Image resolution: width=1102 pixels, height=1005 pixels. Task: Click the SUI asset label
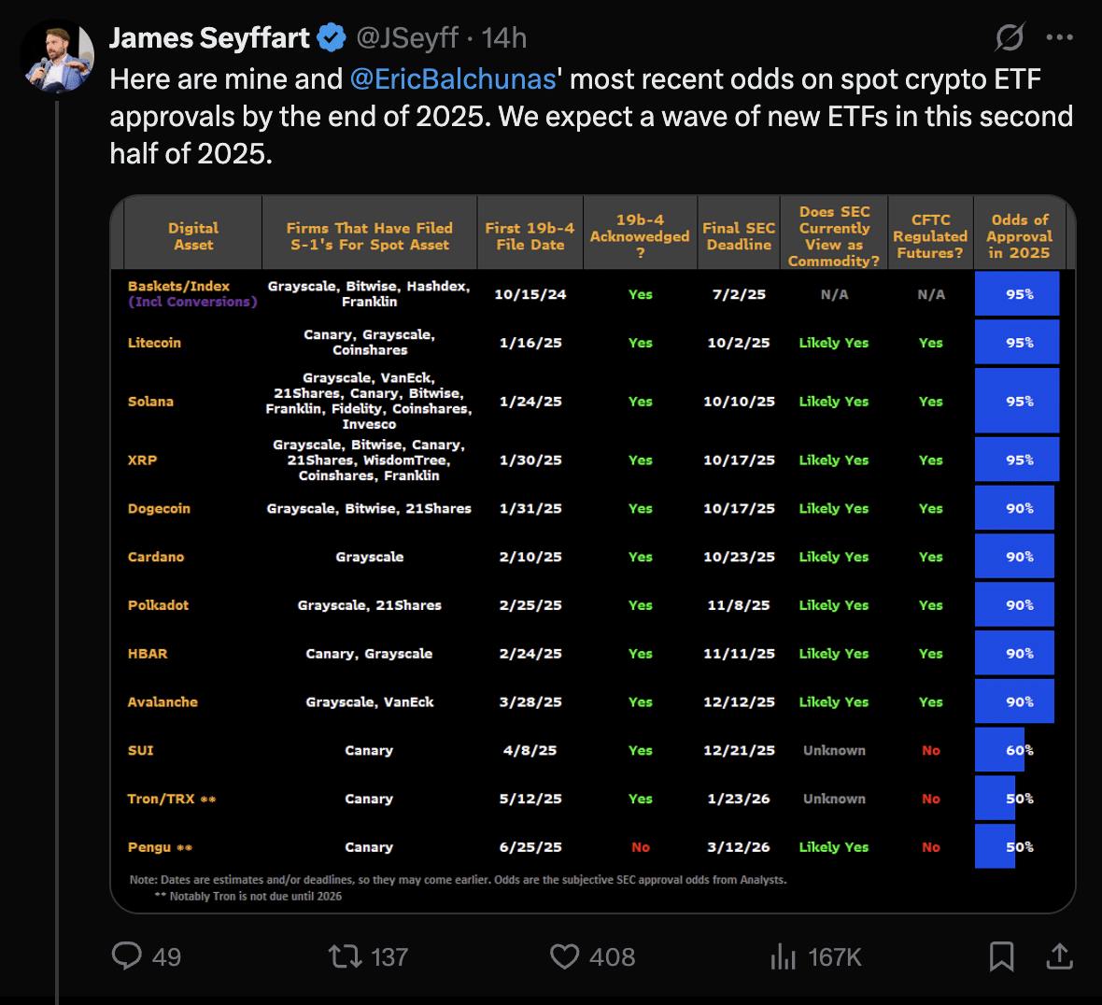tap(141, 751)
